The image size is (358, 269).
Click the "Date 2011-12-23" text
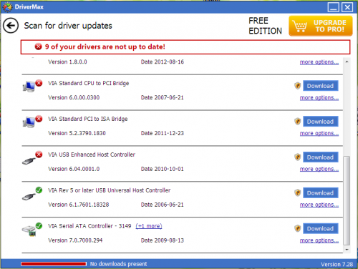pos(163,133)
